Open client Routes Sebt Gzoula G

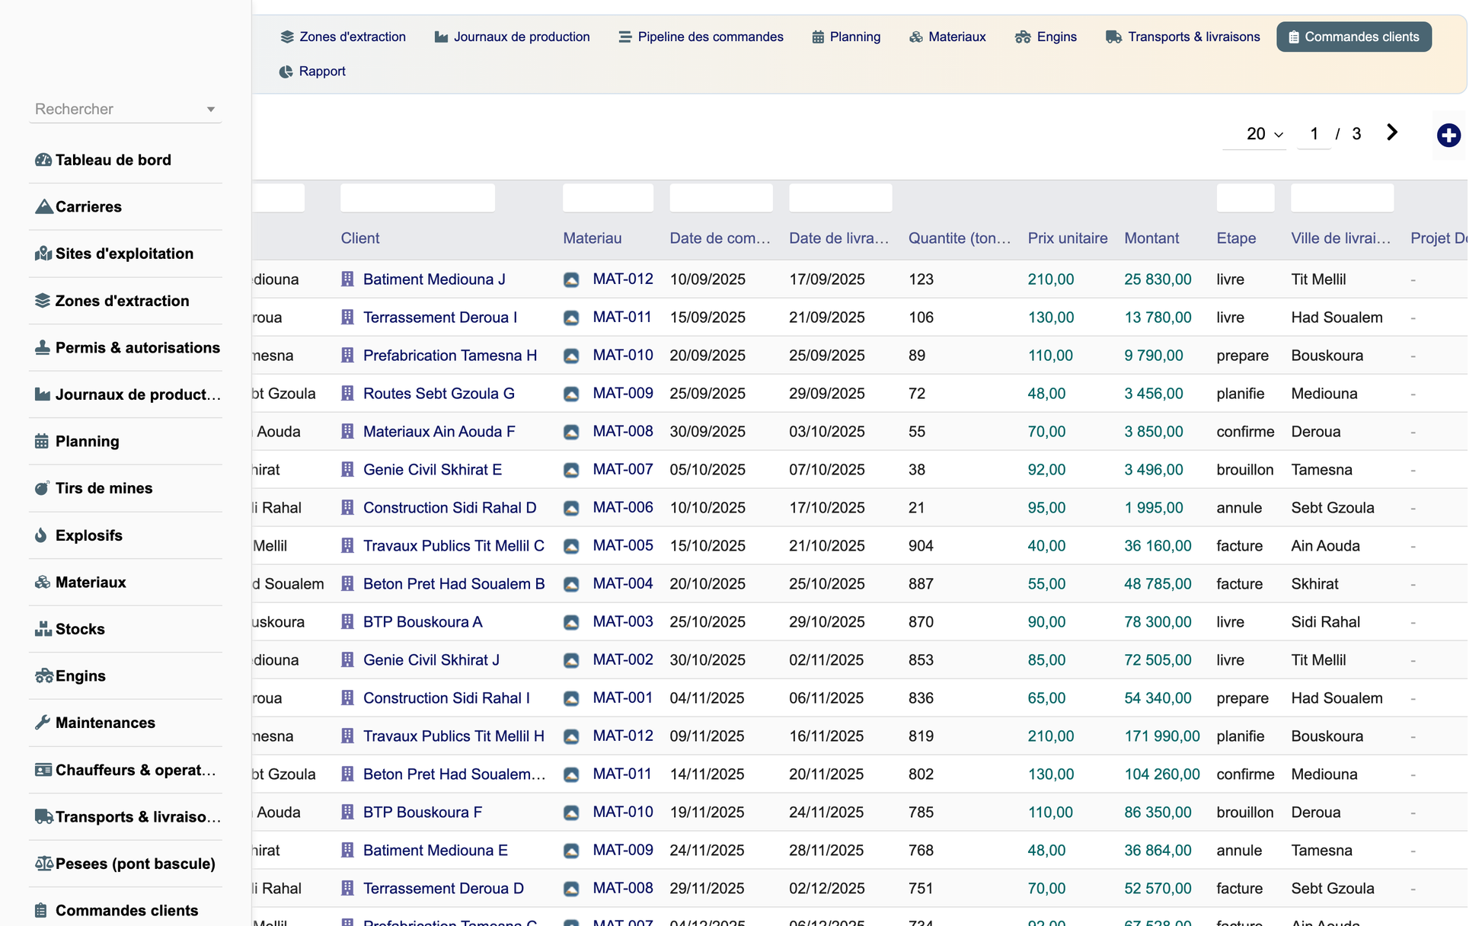coord(439,394)
